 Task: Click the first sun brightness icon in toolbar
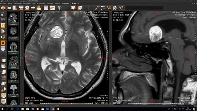pyautogui.click(x=59, y=8)
